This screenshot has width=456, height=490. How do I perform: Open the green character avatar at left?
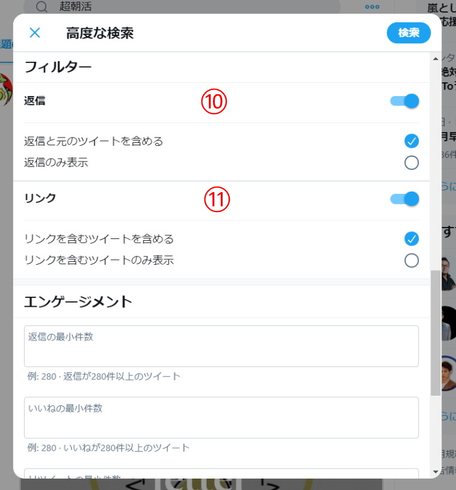[x=6, y=89]
